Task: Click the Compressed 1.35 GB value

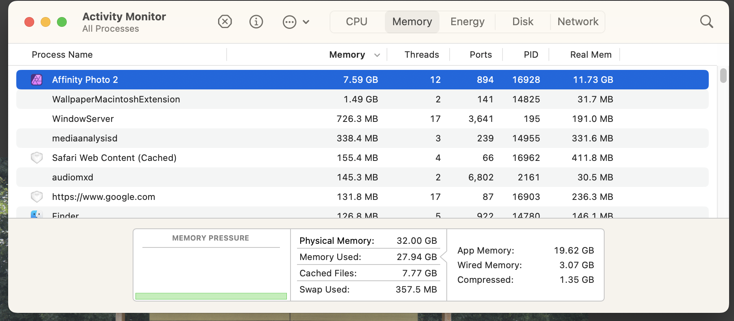Action: click(x=577, y=280)
